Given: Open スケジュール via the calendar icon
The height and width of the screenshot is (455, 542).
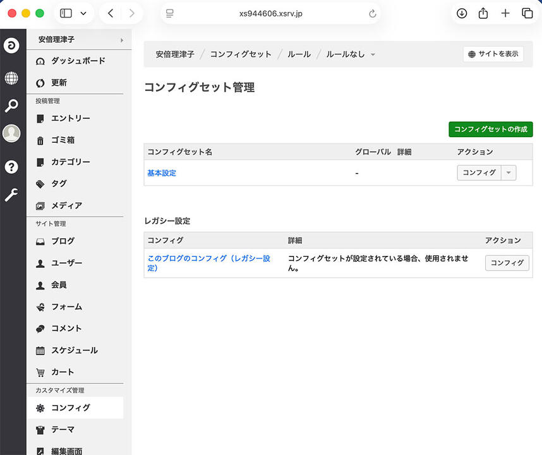Looking at the screenshot, I should [x=39, y=350].
